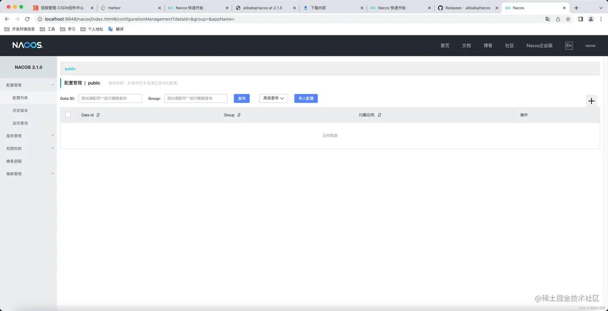Open the 翻译 bookmark

click(116, 29)
